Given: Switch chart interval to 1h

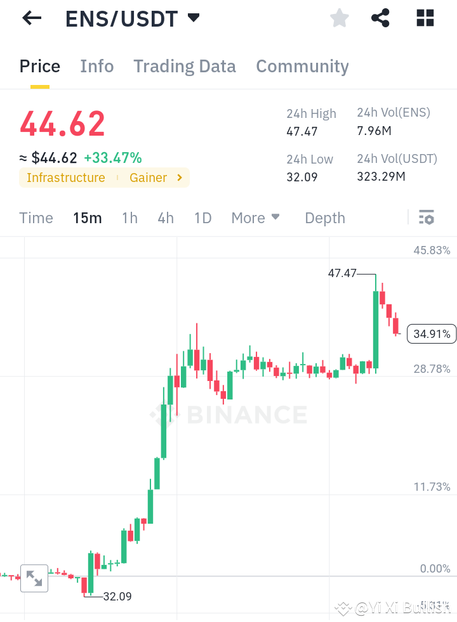Looking at the screenshot, I should tap(129, 217).
